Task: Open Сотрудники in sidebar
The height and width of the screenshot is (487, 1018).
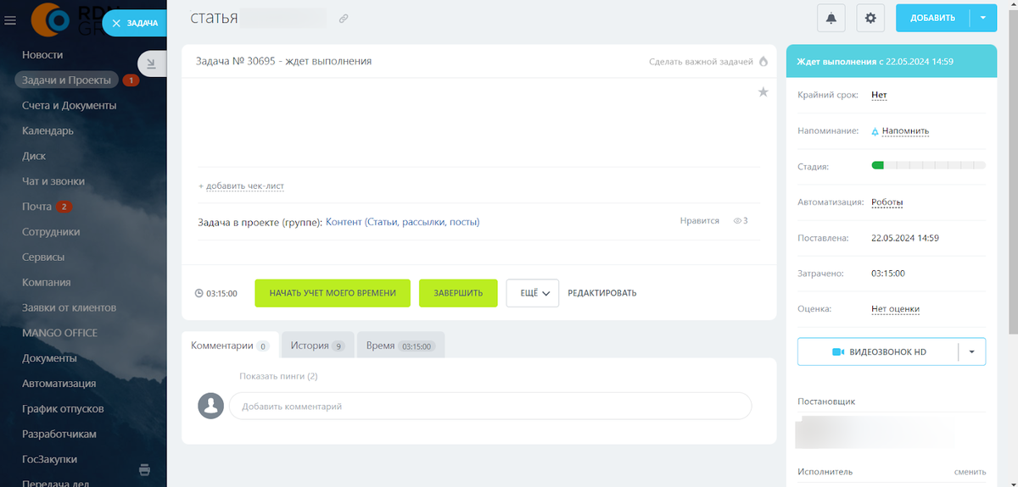Action: pyautogui.click(x=51, y=232)
